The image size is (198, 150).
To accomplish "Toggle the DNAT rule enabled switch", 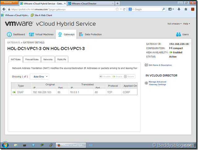I will point(14,92).
